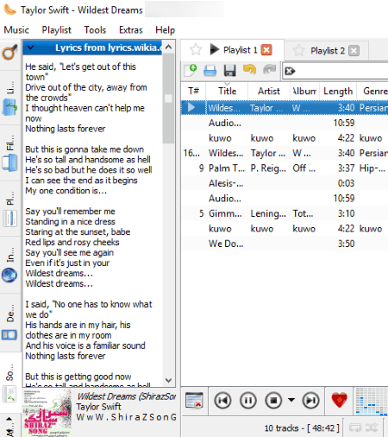Open the Tools menu

coord(95,30)
